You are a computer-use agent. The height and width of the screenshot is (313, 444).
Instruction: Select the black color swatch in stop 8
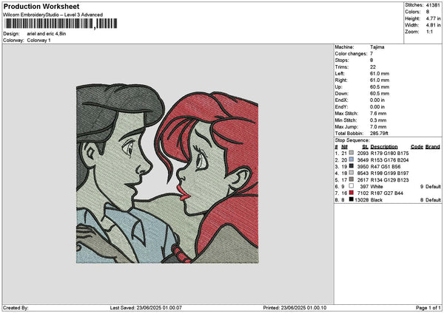click(x=351, y=199)
